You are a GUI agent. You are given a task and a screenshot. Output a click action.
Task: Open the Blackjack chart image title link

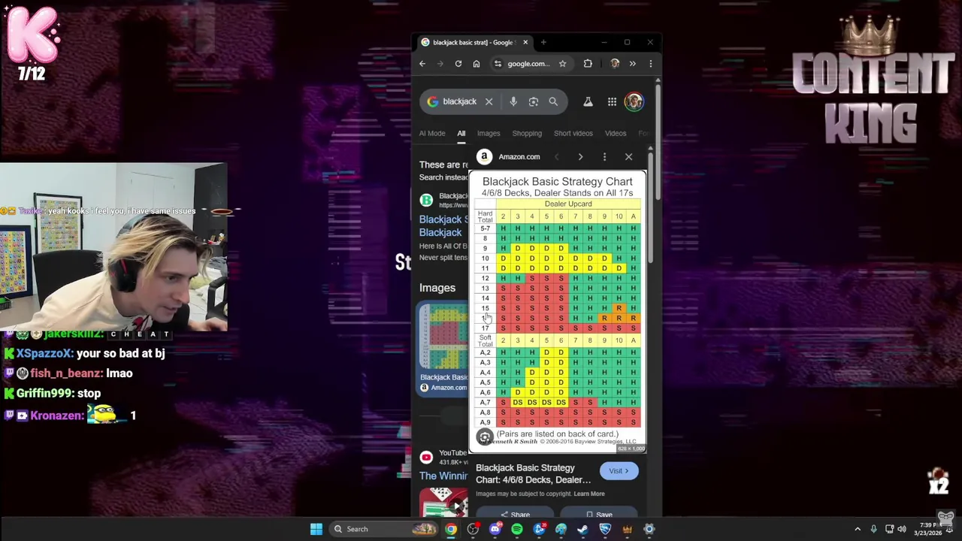(x=533, y=473)
